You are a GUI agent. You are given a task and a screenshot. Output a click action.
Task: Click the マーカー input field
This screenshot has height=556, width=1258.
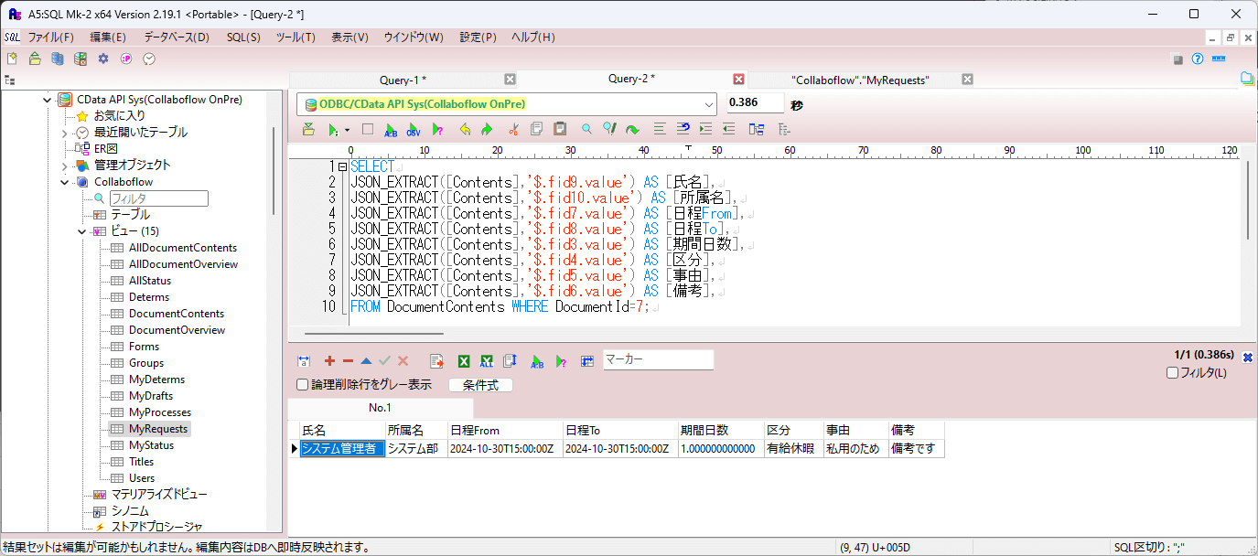tap(658, 359)
